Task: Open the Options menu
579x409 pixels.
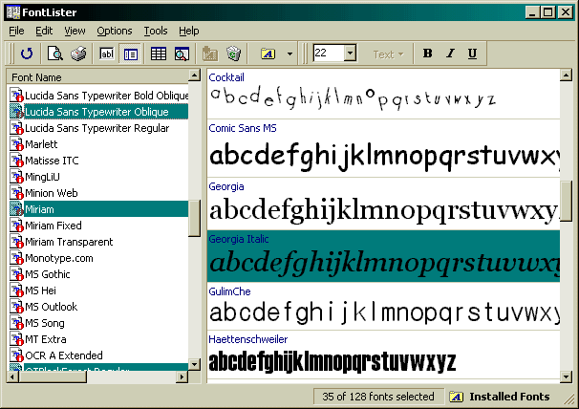Action: pyautogui.click(x=115, y=31)
